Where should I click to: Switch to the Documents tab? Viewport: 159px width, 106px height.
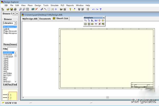click(x=45, y=19)
